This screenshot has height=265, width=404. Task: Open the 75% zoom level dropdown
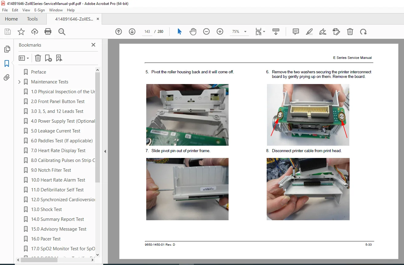tap(239, 32)
